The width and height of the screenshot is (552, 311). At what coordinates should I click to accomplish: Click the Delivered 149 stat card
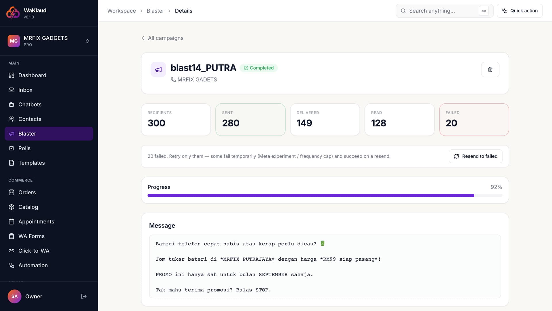pos(325,120)
